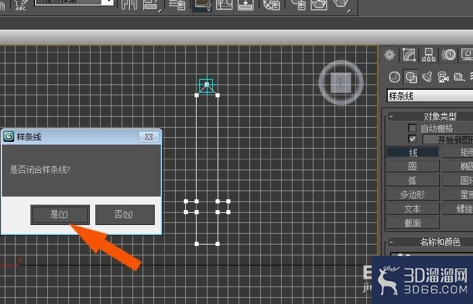
Task: Click the 截面 shape button
Action: click(413, 223)
